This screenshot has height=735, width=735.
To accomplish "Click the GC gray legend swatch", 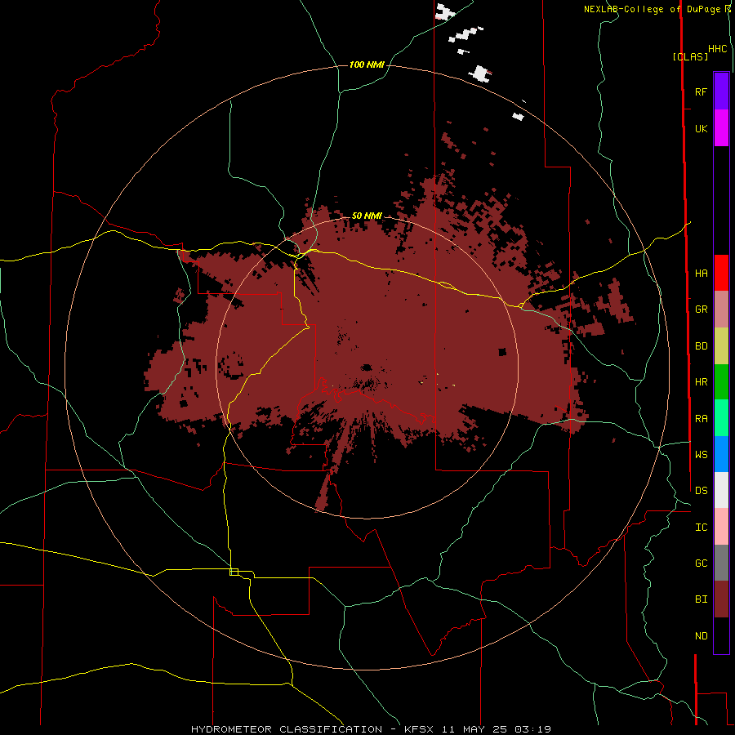I will click(x=721, y=563).
